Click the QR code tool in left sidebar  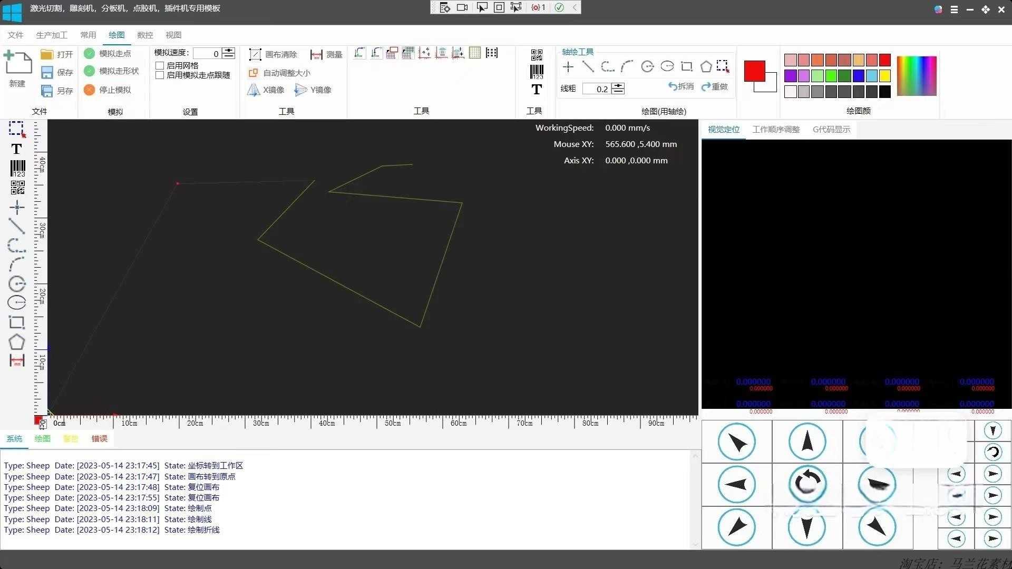[x=17, y=188]
